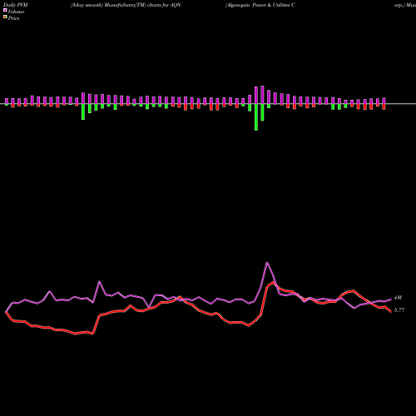Click the Algonquin Power & Utilities company name
Screen dimensions: 416x416
tap(260, 5)
